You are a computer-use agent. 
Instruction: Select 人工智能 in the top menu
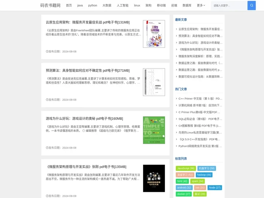pyautogui.click(x=122, y=5)
